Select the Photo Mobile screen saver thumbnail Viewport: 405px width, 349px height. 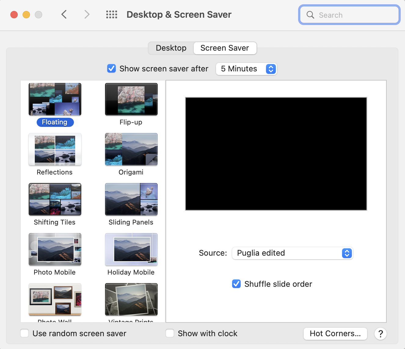click(55, 249)
